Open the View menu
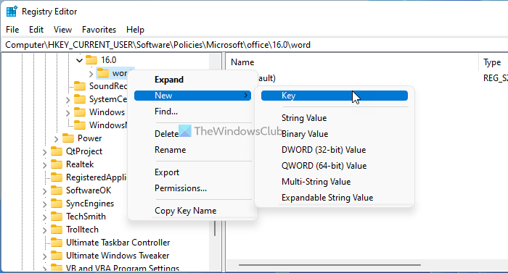The image size is (508, 273). point(62,30)
